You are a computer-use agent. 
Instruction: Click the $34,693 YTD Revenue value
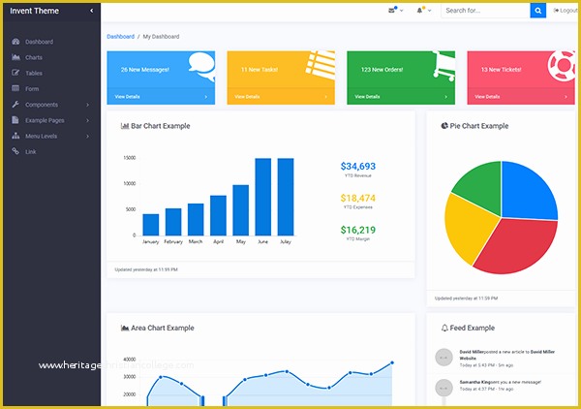358,166
